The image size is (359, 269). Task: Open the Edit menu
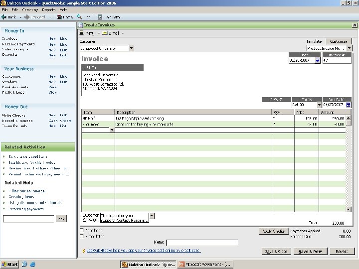click(14, 10)
